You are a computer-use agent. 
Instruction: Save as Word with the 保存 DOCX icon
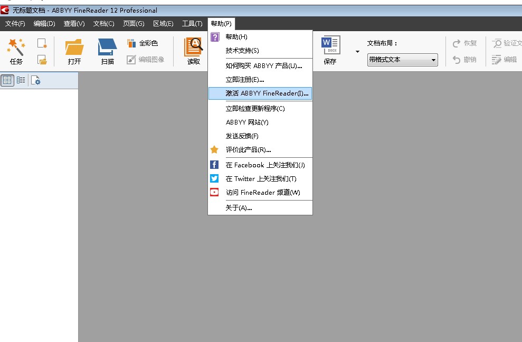click(330, 45)
